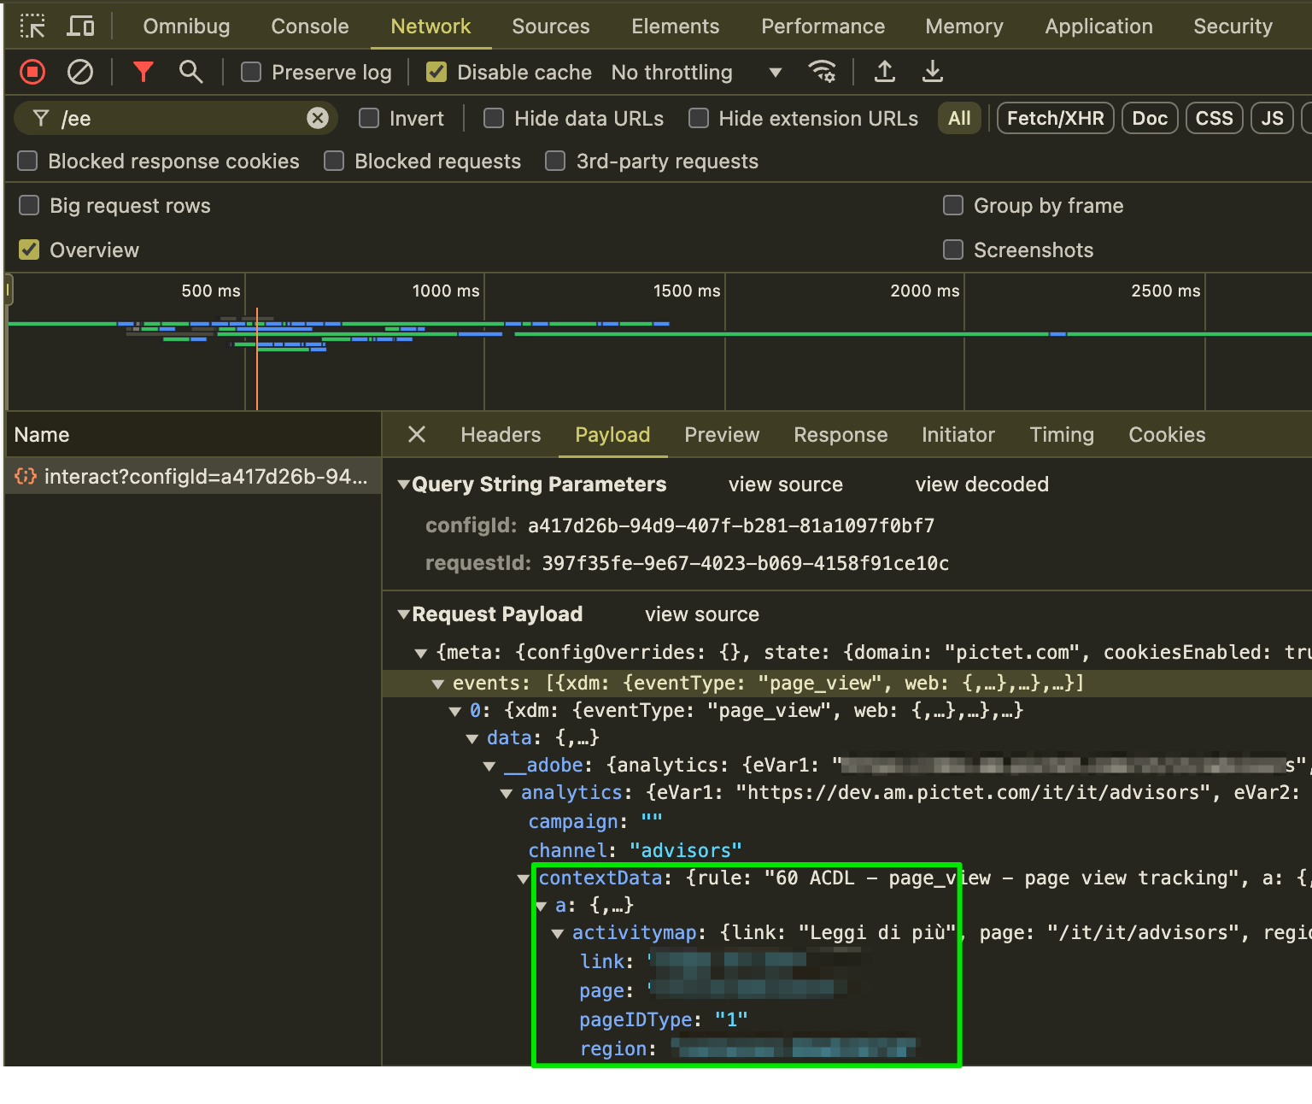This screenshot has width=1312, height=1104.
Task: Toggle the network filter bar
Action: [x=143, y=72]
